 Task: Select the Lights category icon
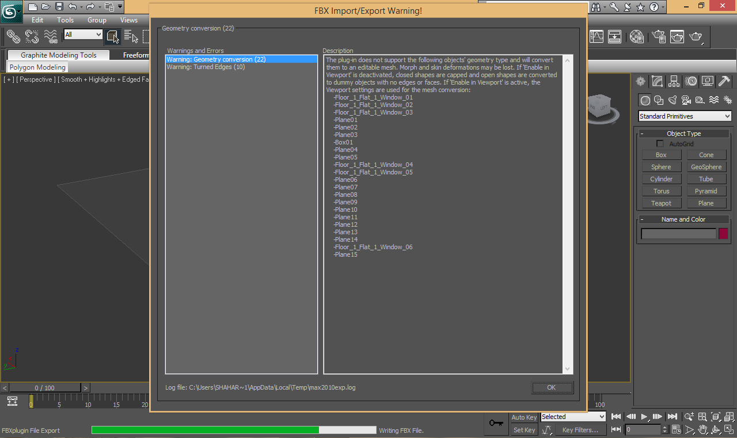673,100
